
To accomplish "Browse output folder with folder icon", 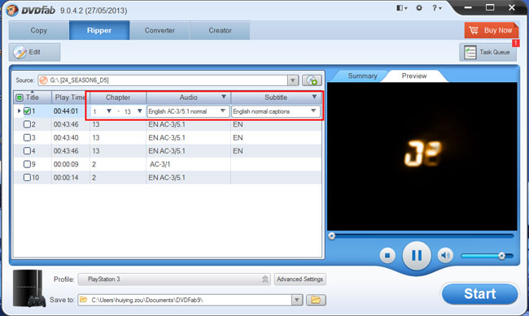I will [x=316, y=300].
